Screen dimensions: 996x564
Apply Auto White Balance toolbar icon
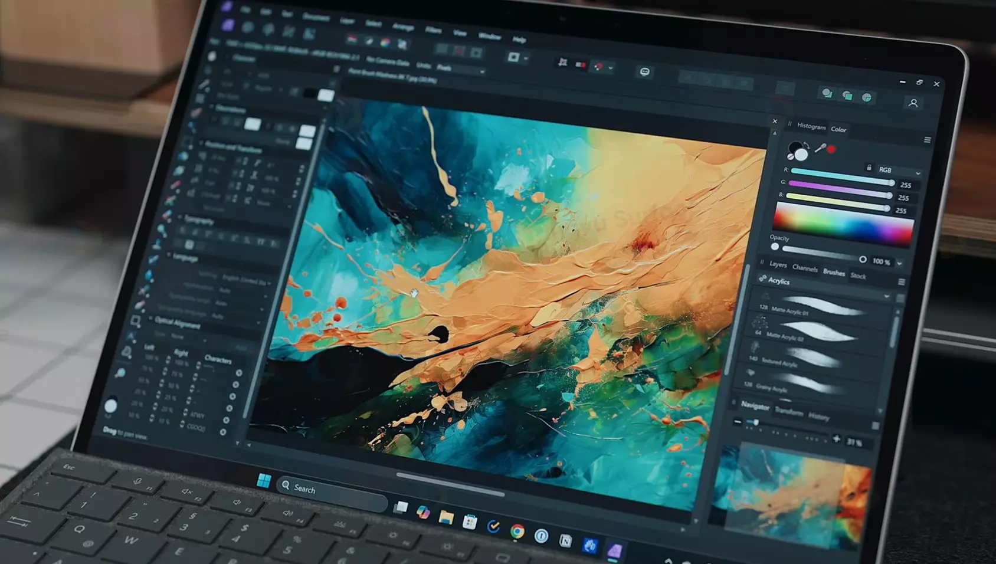(x=402, y=44)
